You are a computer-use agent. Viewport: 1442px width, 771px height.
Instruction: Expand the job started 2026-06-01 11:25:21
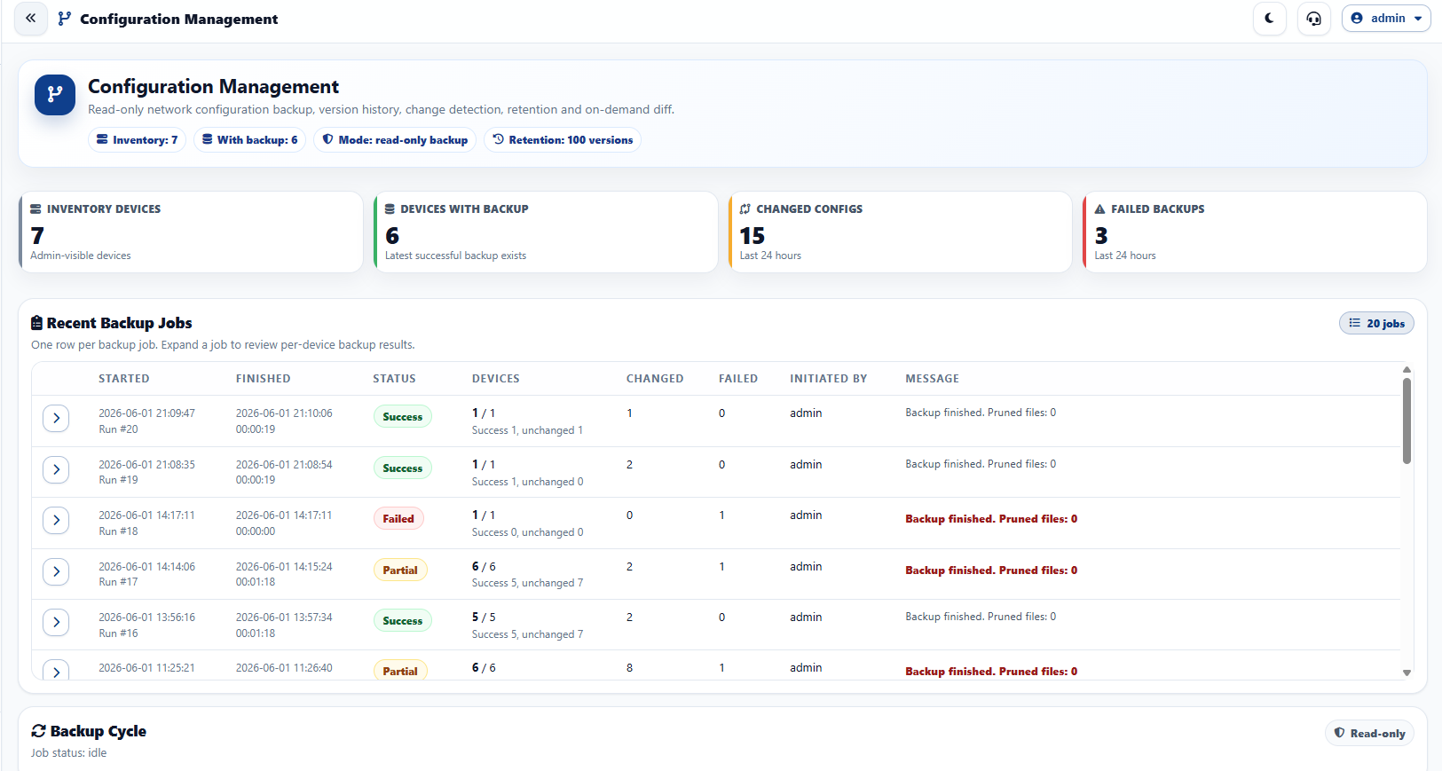click(x=56, y=672)
